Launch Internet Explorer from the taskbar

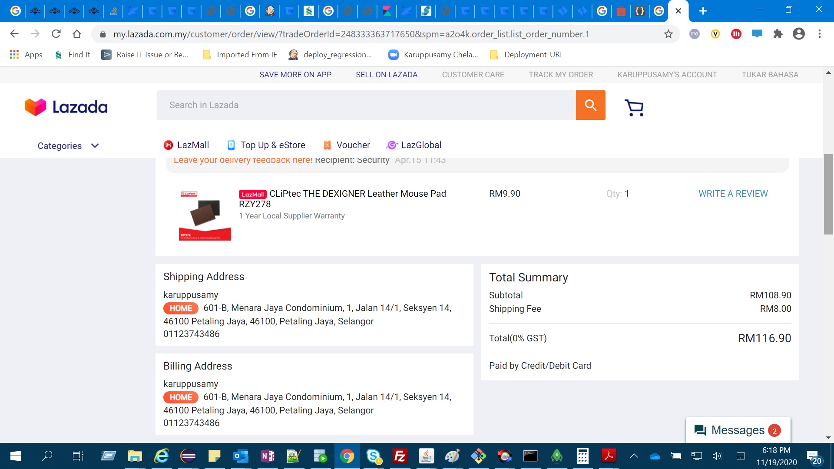tap(162, 456)
